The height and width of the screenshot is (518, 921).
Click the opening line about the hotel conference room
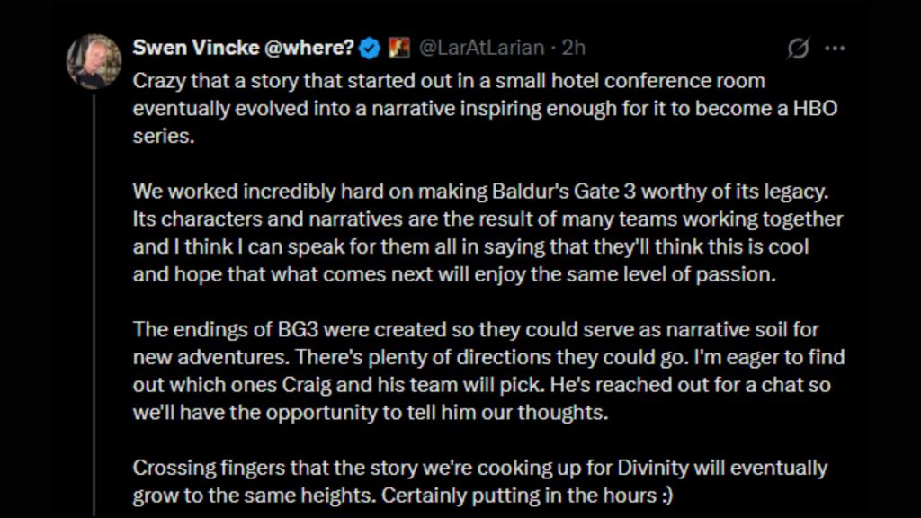[x=448, y=80]
